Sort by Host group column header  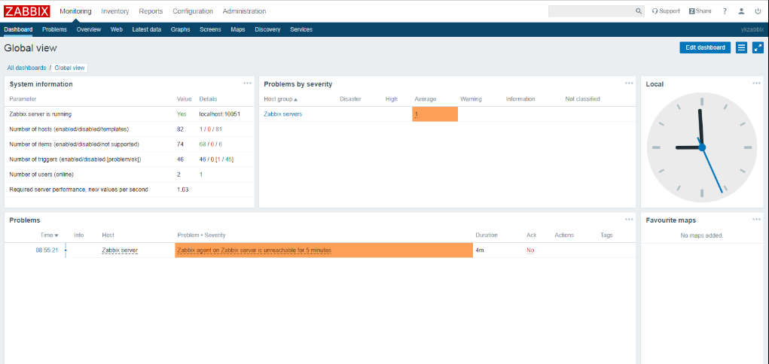(x=280, y=99)
